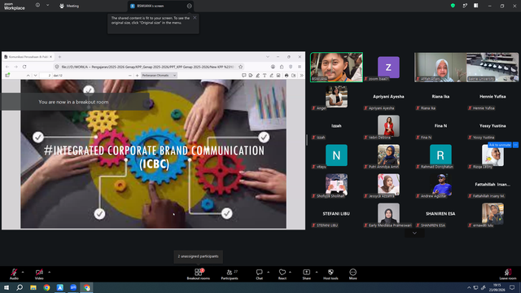Screen dimensions: 521x293
Task: Click the Apriyani Ayesha name label
Action: click(x=388, y=97)
